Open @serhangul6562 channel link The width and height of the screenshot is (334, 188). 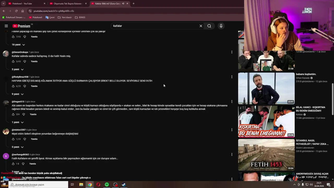click(20, 155)
